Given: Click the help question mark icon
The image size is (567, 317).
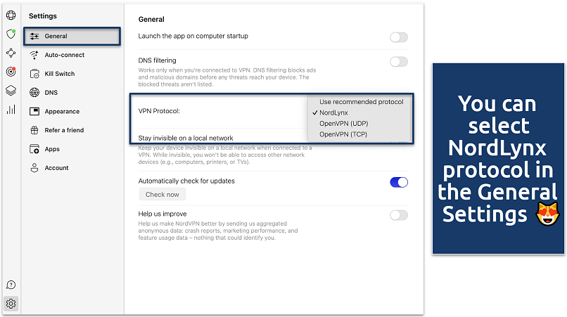Looking at the screenshot, I should tap(11, 285).
